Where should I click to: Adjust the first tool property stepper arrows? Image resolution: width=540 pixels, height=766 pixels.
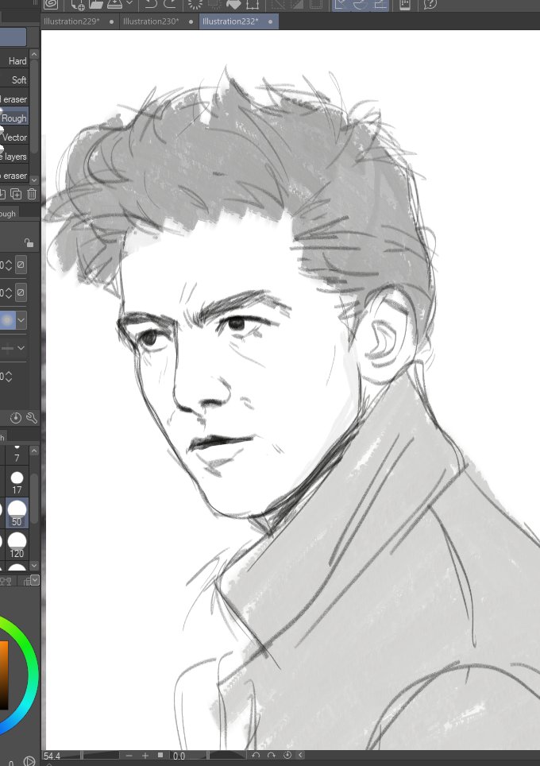point(8,265)
